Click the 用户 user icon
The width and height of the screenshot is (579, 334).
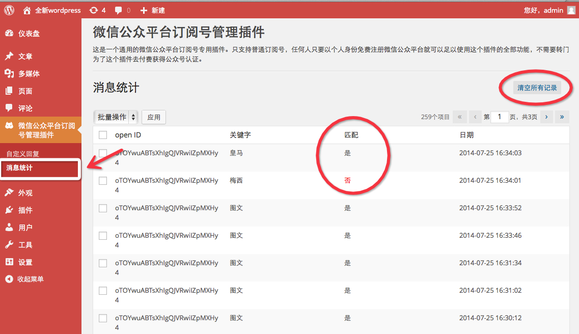click(9, 228)
